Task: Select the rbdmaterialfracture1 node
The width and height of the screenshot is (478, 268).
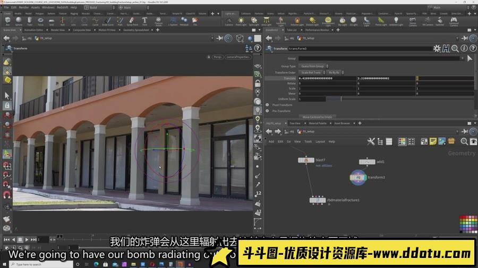Action: (318, 200)
